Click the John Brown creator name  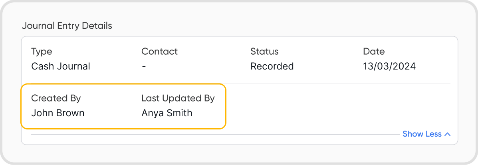pyautogui.click(x=58, y=113)
